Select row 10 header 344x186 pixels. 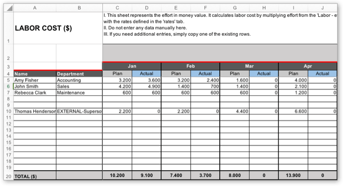point(9,111)
